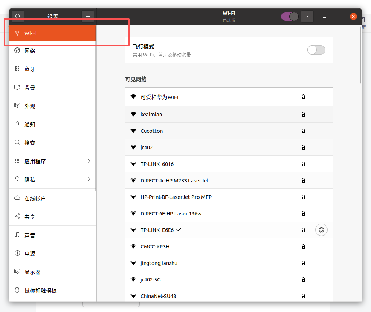Expand the 应用程序 chevron
The width and height of the screenshot is (371, 312).
coord(88,161)
